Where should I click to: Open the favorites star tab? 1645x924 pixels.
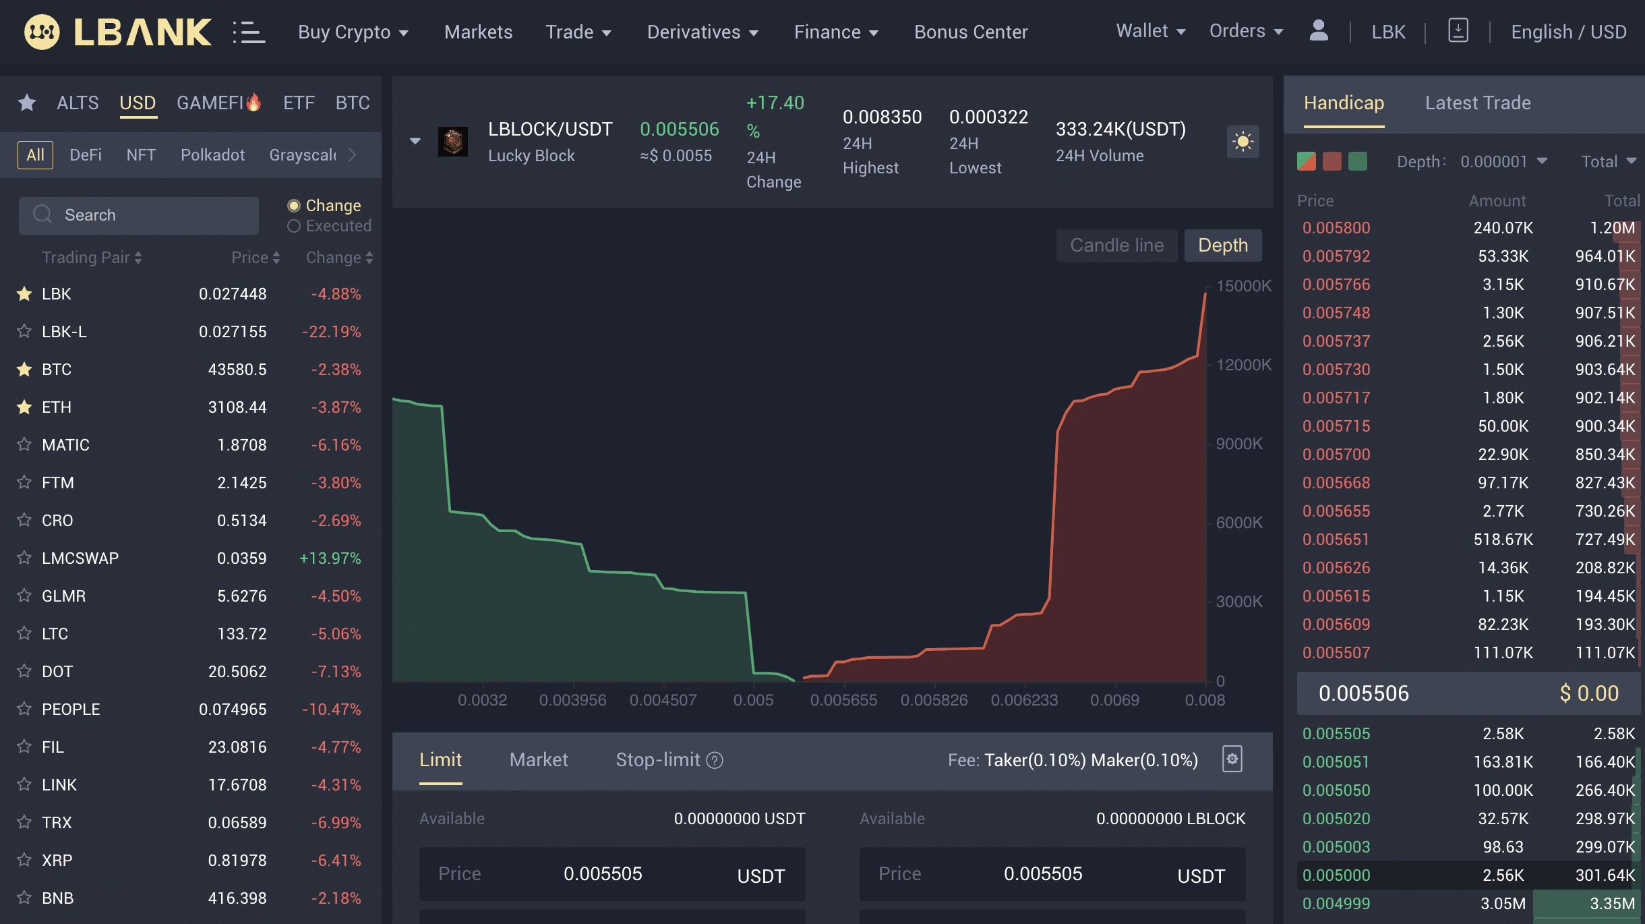[x=27, y=103]
